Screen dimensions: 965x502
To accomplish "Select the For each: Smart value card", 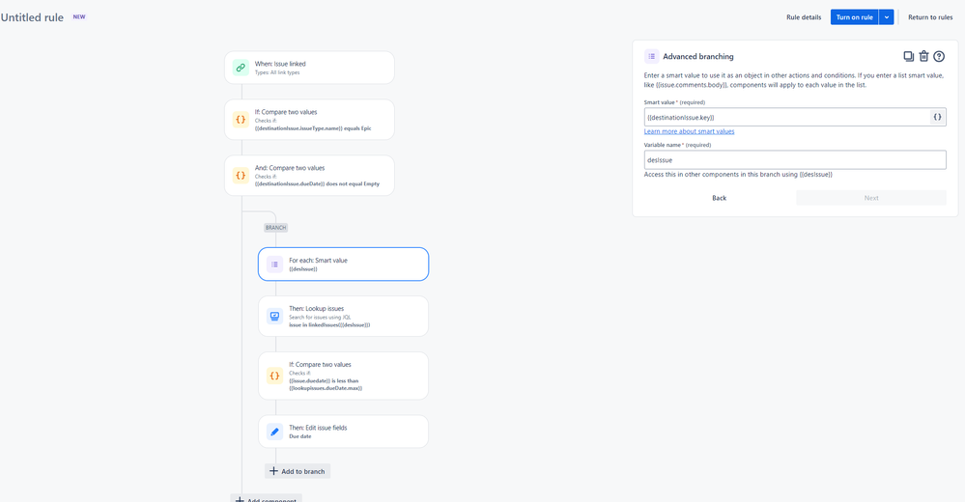I will [343, 264].
